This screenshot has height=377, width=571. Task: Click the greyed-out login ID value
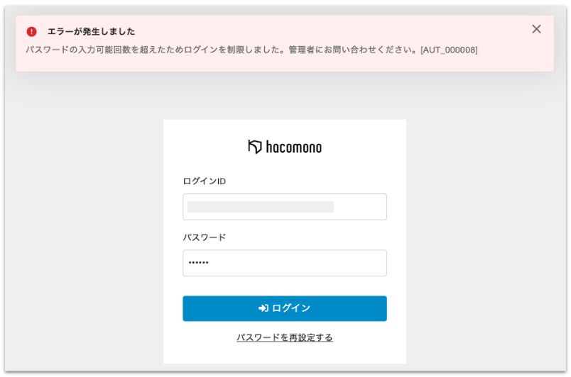point(260,207)
